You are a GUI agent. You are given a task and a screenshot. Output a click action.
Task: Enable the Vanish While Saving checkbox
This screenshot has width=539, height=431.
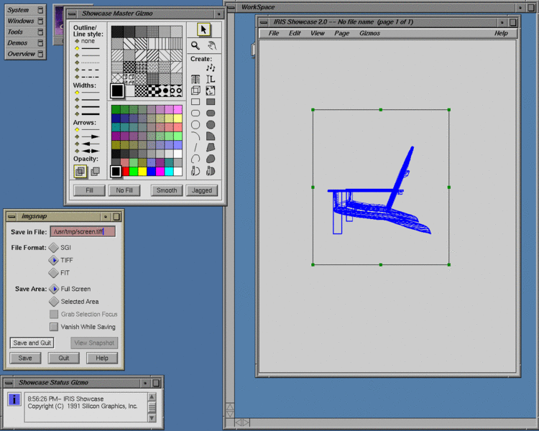point(54,327)
